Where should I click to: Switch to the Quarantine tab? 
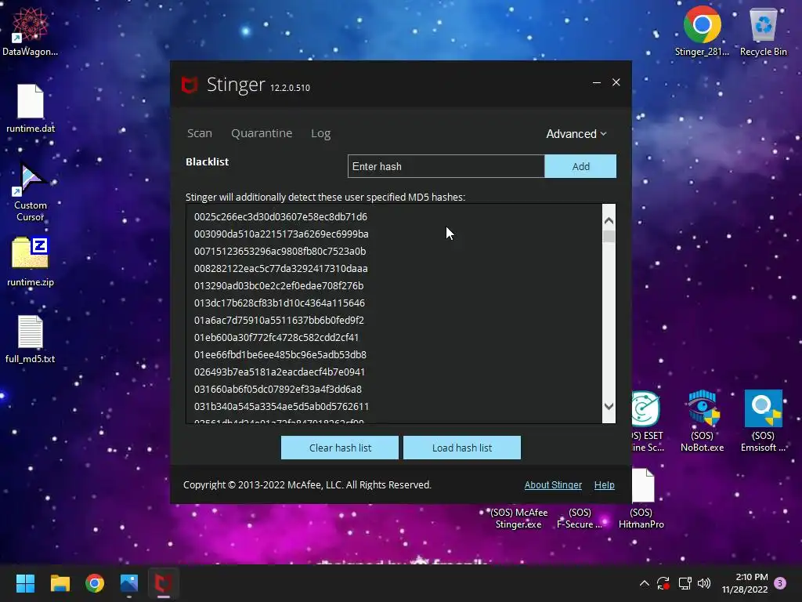tap(262, 133)
